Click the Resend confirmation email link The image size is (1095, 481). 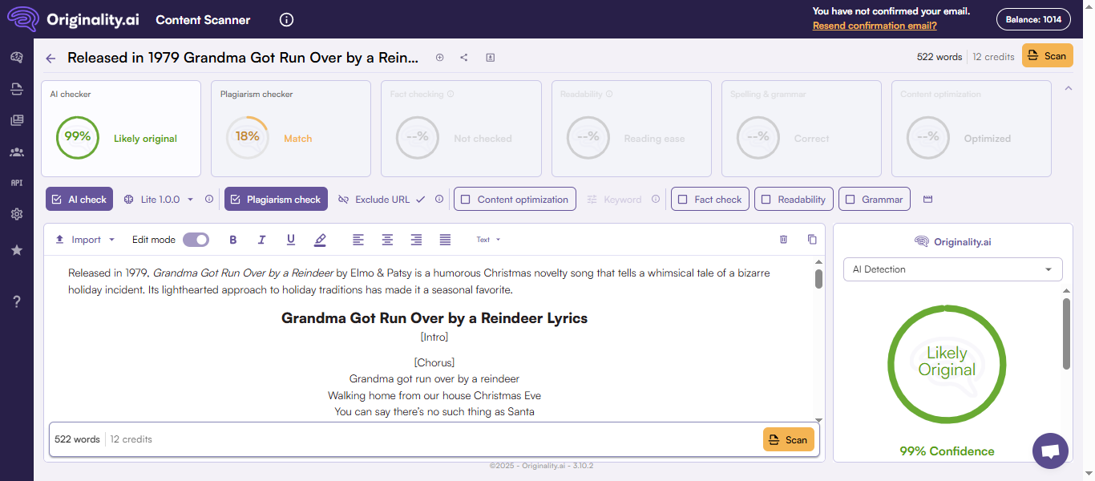[x=875, y=26]
